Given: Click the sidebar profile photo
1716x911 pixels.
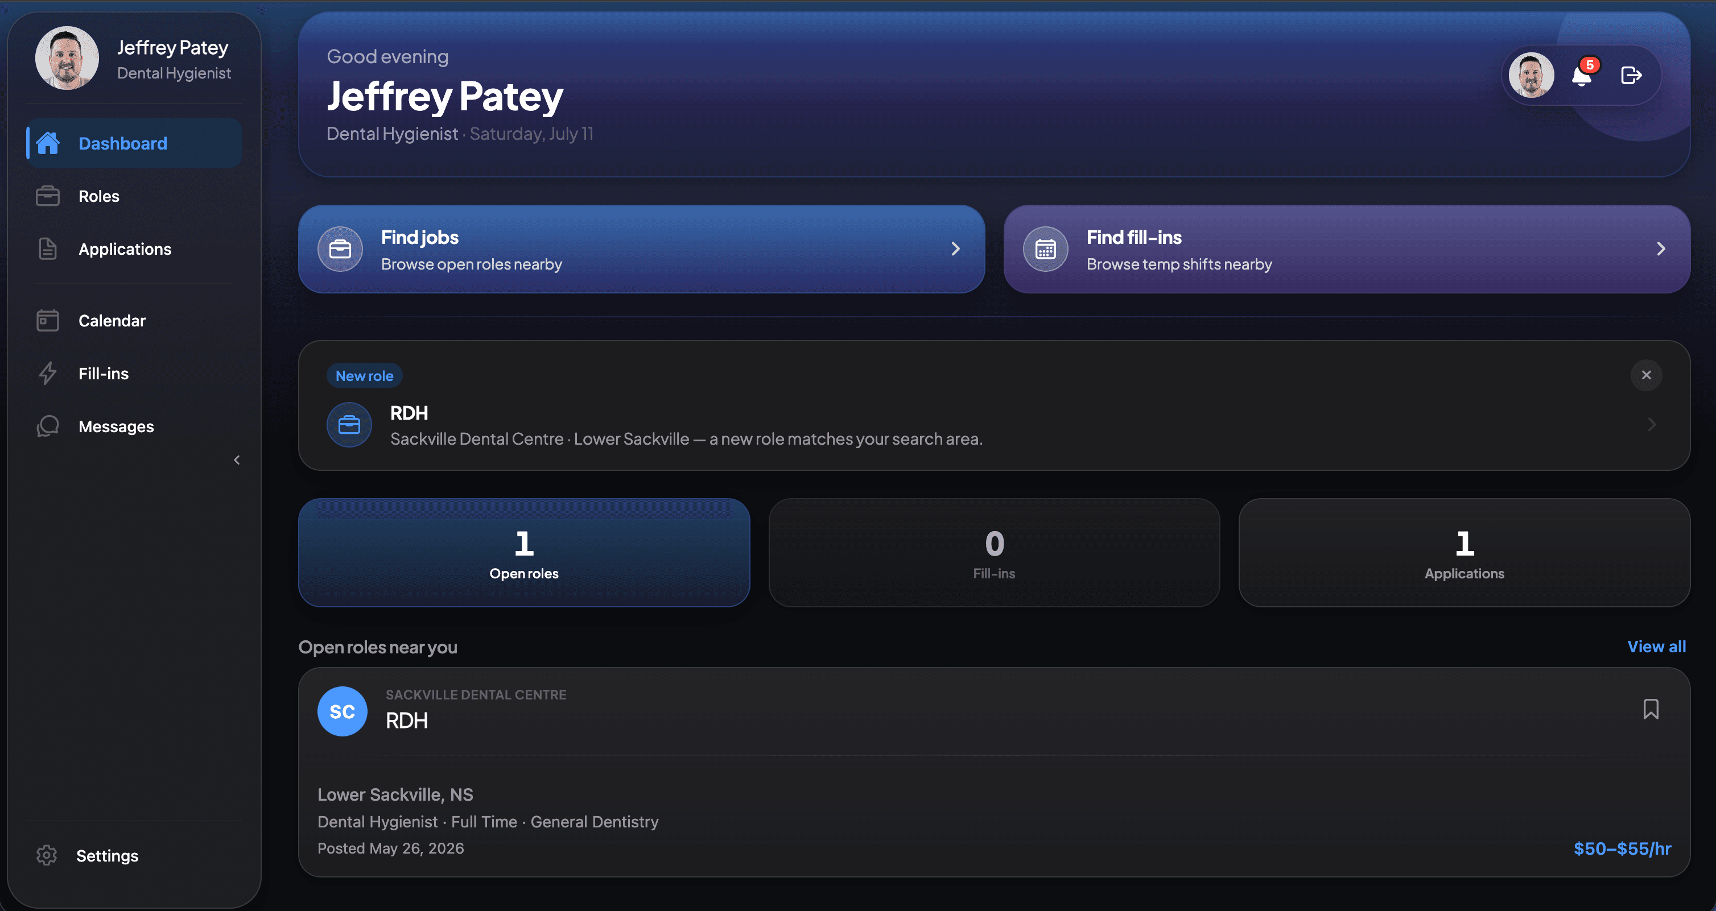Looking at the screenshot, I should (67, 59).
